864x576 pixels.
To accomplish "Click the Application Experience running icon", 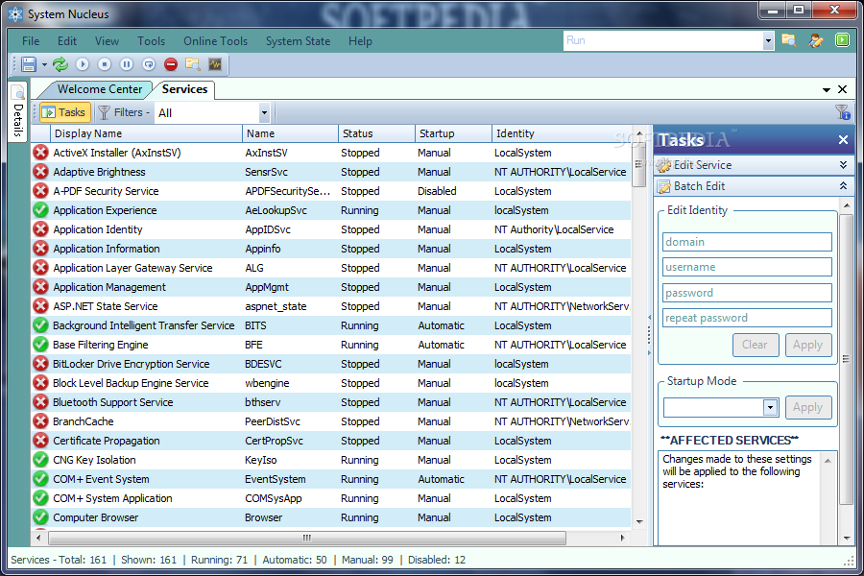I will point(40,210).
